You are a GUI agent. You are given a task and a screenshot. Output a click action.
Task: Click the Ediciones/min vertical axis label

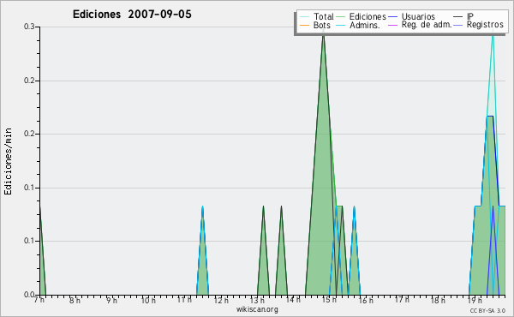click(x=8, y=161)
